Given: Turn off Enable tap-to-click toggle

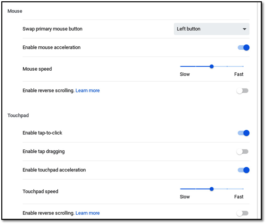Looking at the screenshot, I should coord(243,133).
